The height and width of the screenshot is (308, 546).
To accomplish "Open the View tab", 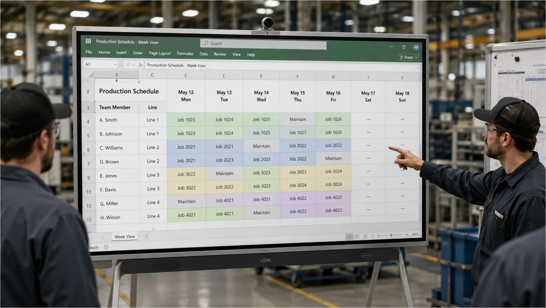I will [x=236, y=54].
